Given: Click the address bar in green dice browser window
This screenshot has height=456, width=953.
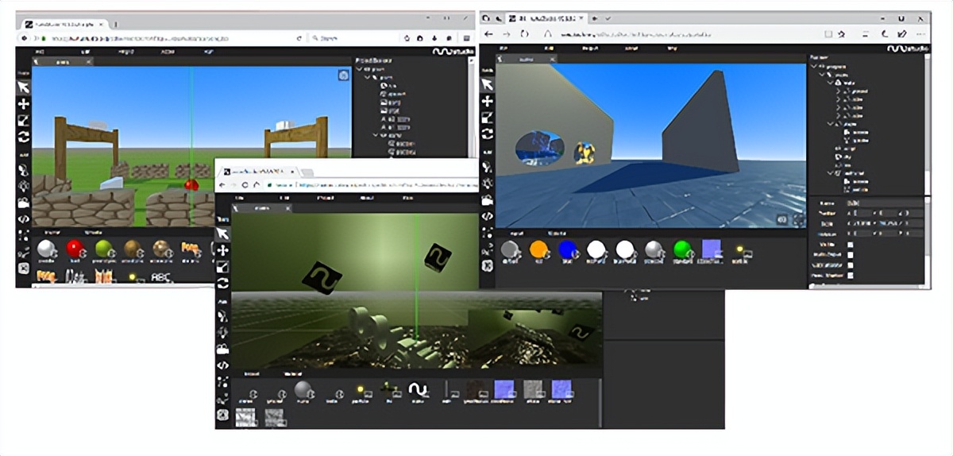Looking at the screenshot, I should 372,184.
